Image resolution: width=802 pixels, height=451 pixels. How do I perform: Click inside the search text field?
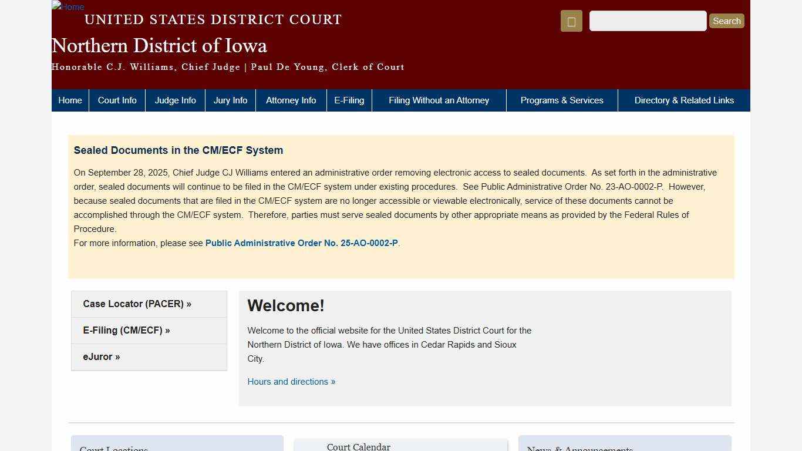pyautogui.click(x=648, y=21)
